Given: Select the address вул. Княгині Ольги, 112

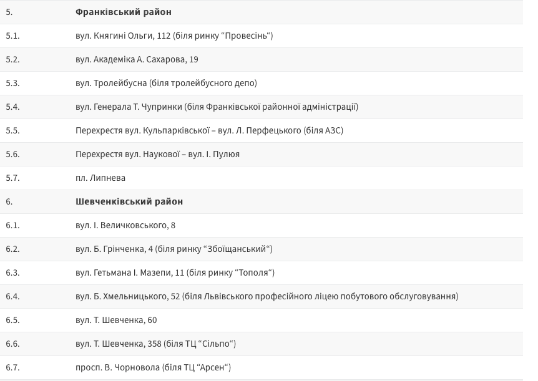Looking at the screenshot, I should (174, 36).
